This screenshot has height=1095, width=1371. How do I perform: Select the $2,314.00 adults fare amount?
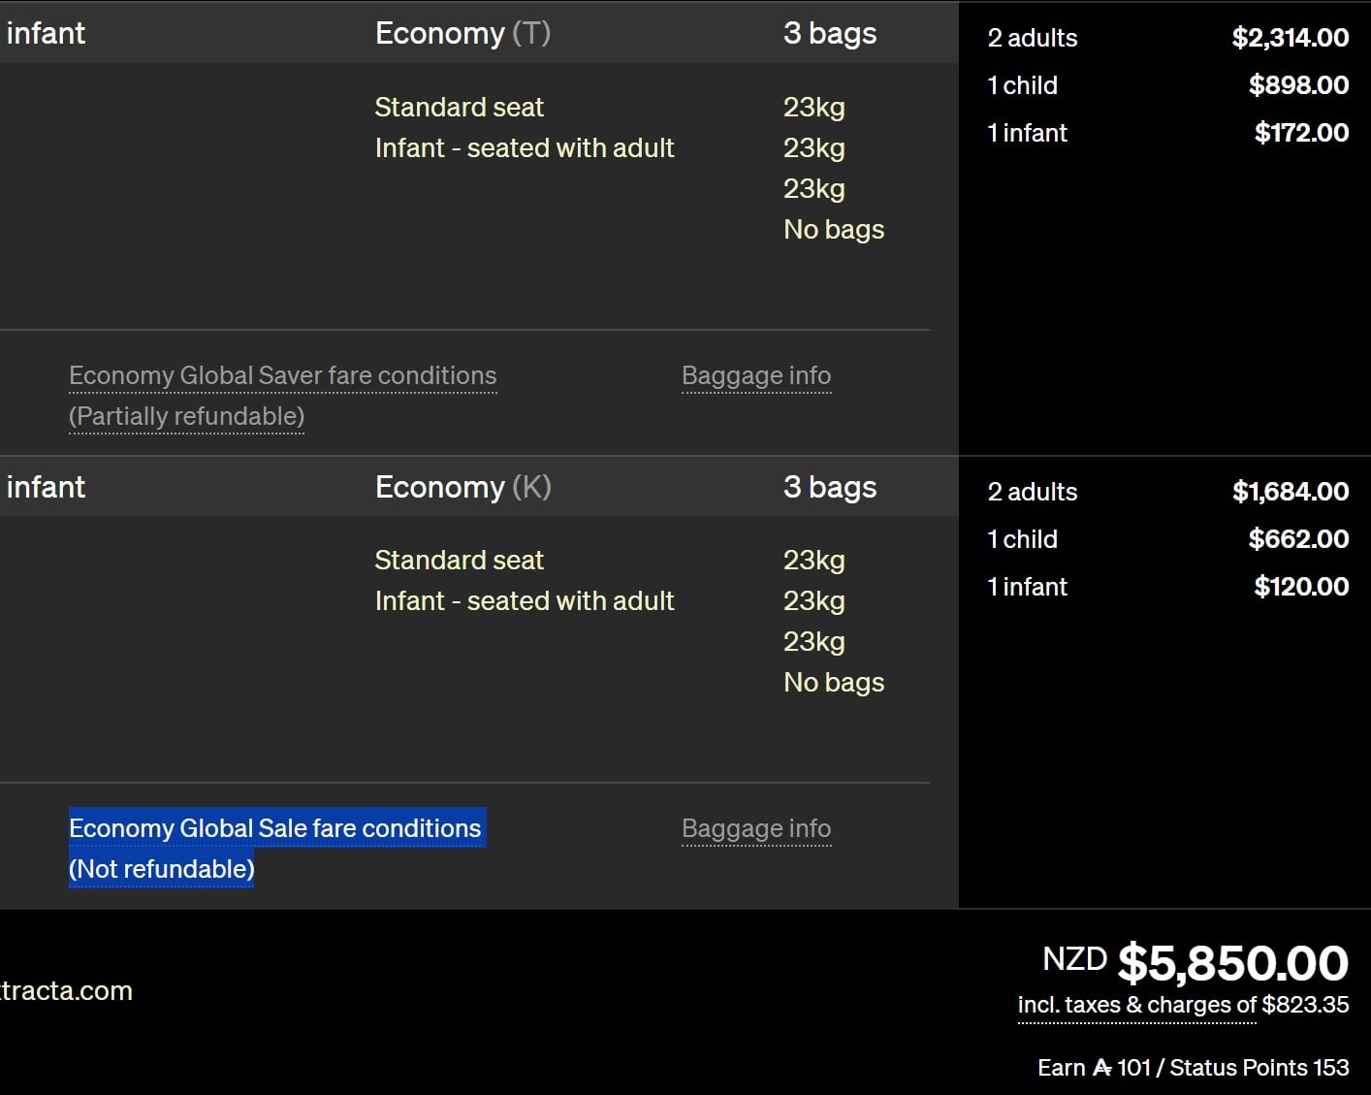(x=1290, y=38)
